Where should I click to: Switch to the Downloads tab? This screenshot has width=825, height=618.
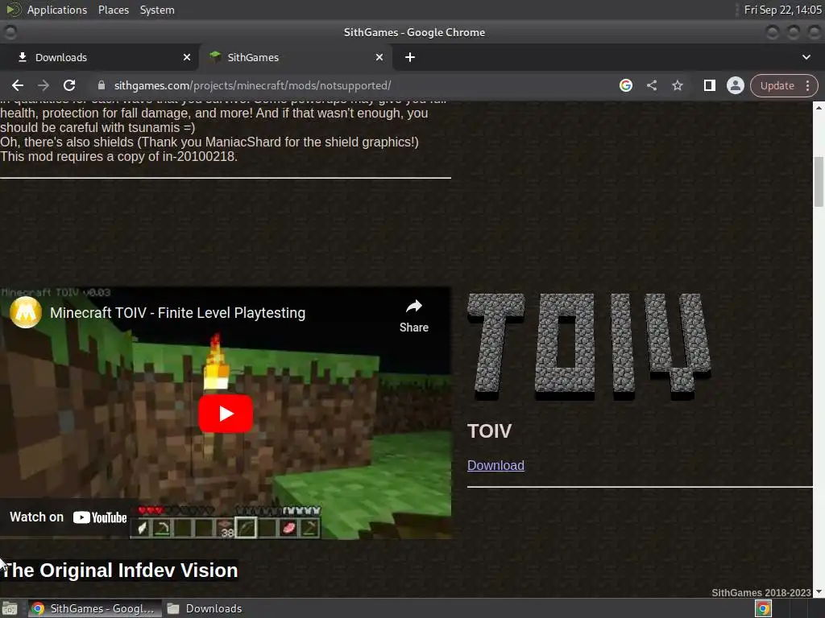(99, 57)
